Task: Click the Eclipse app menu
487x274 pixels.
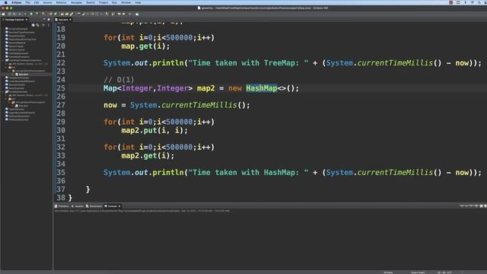Action: pos(17,2)
